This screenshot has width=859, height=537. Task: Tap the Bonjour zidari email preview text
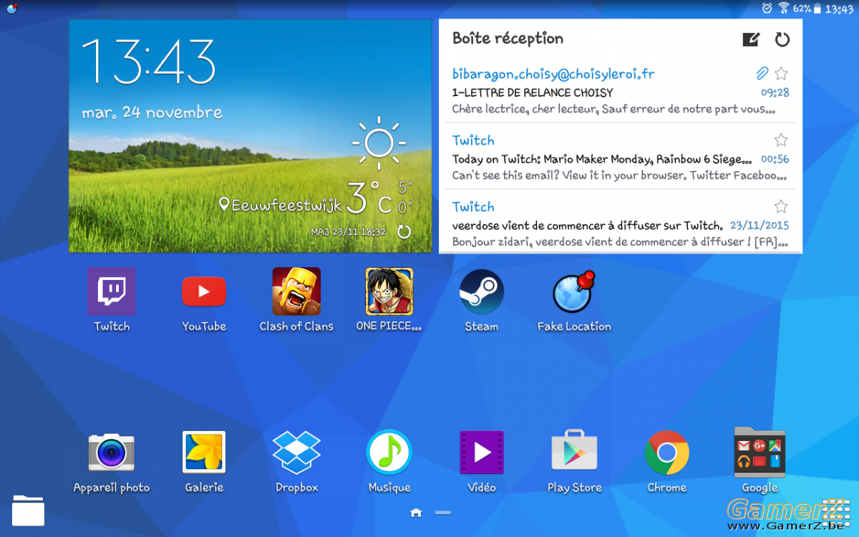pyautogui.click(x=620, y=242)
